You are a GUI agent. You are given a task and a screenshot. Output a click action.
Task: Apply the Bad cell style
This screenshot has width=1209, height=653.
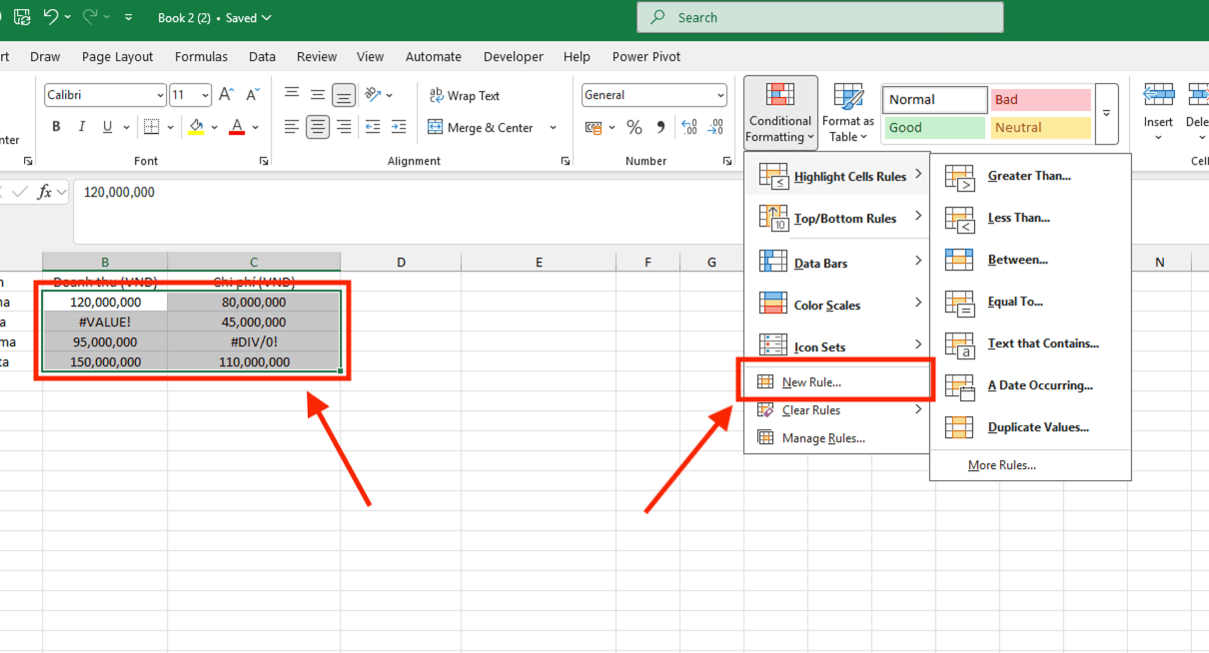click(x=1041, y=100)
